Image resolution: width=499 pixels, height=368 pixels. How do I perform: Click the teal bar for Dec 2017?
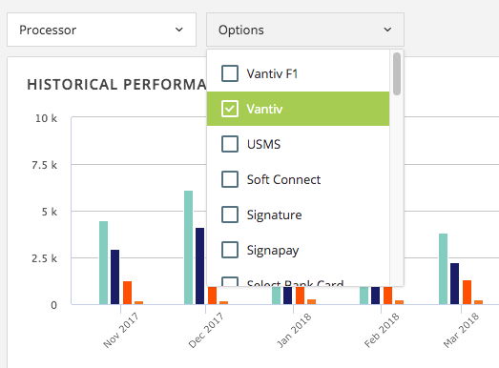188,248
